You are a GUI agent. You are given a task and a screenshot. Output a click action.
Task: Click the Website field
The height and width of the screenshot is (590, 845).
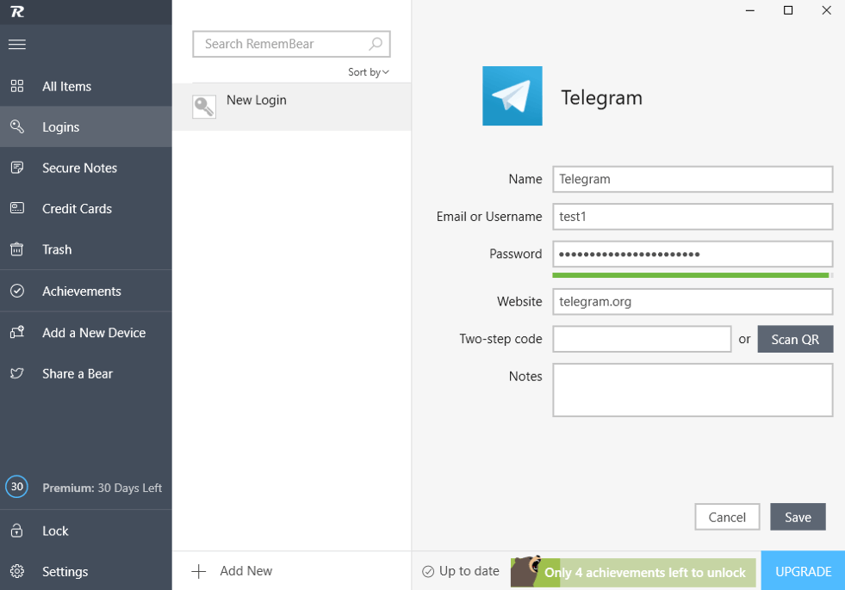pyautogui.click(x=693, y=302)
